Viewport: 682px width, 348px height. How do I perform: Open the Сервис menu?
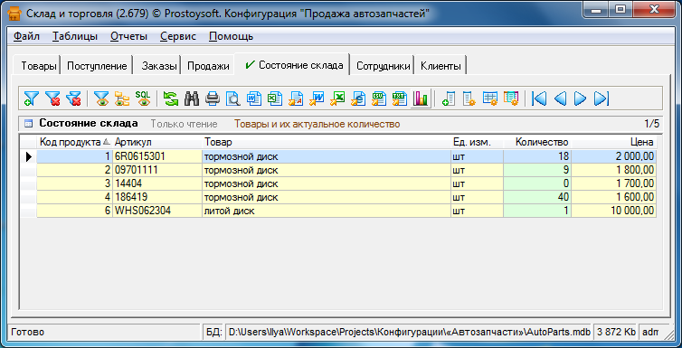[x=178, y=36]
